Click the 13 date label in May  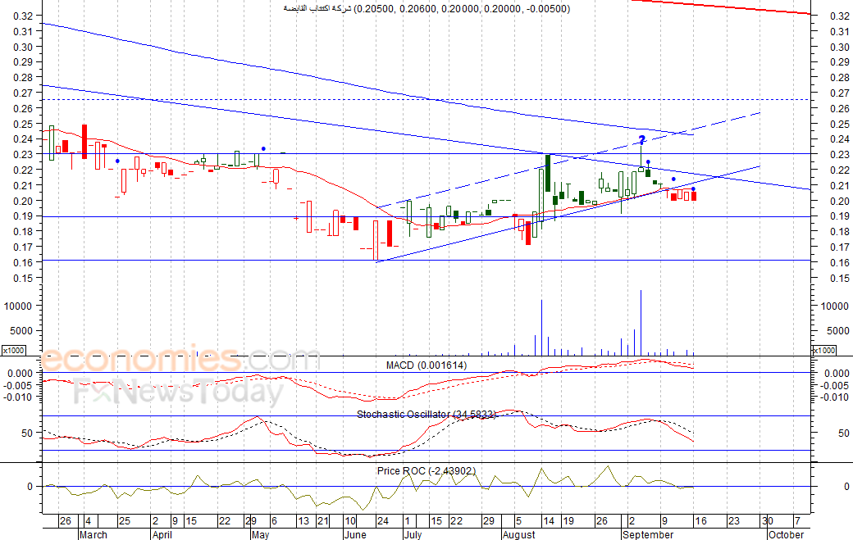click(303, 521)
